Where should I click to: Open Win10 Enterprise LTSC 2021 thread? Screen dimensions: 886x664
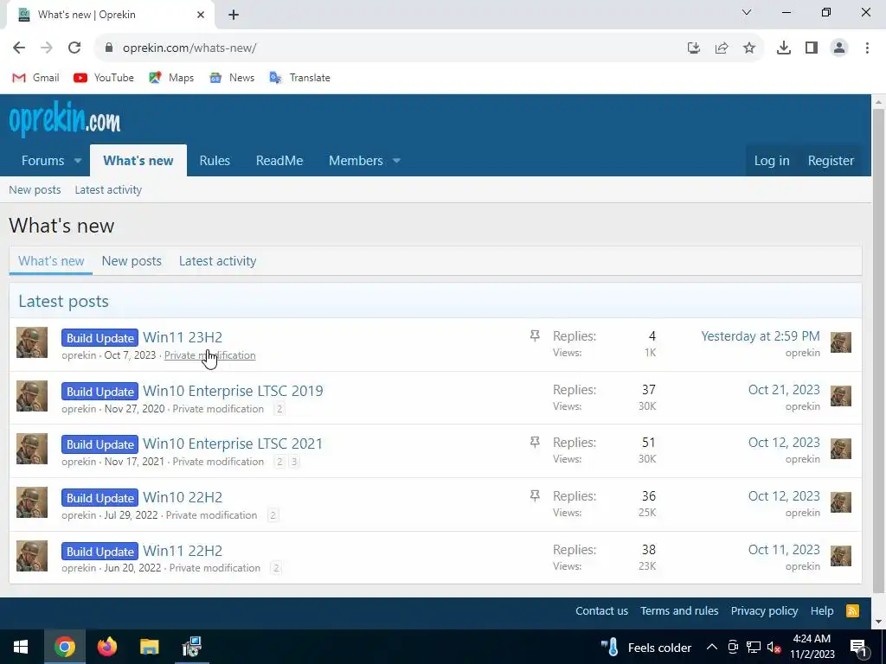coord(233,444)
